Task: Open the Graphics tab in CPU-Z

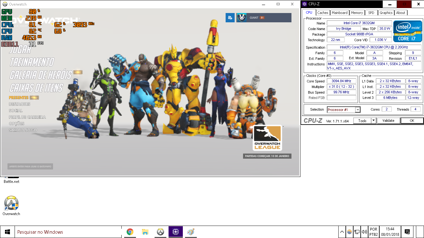Action: 386,13
